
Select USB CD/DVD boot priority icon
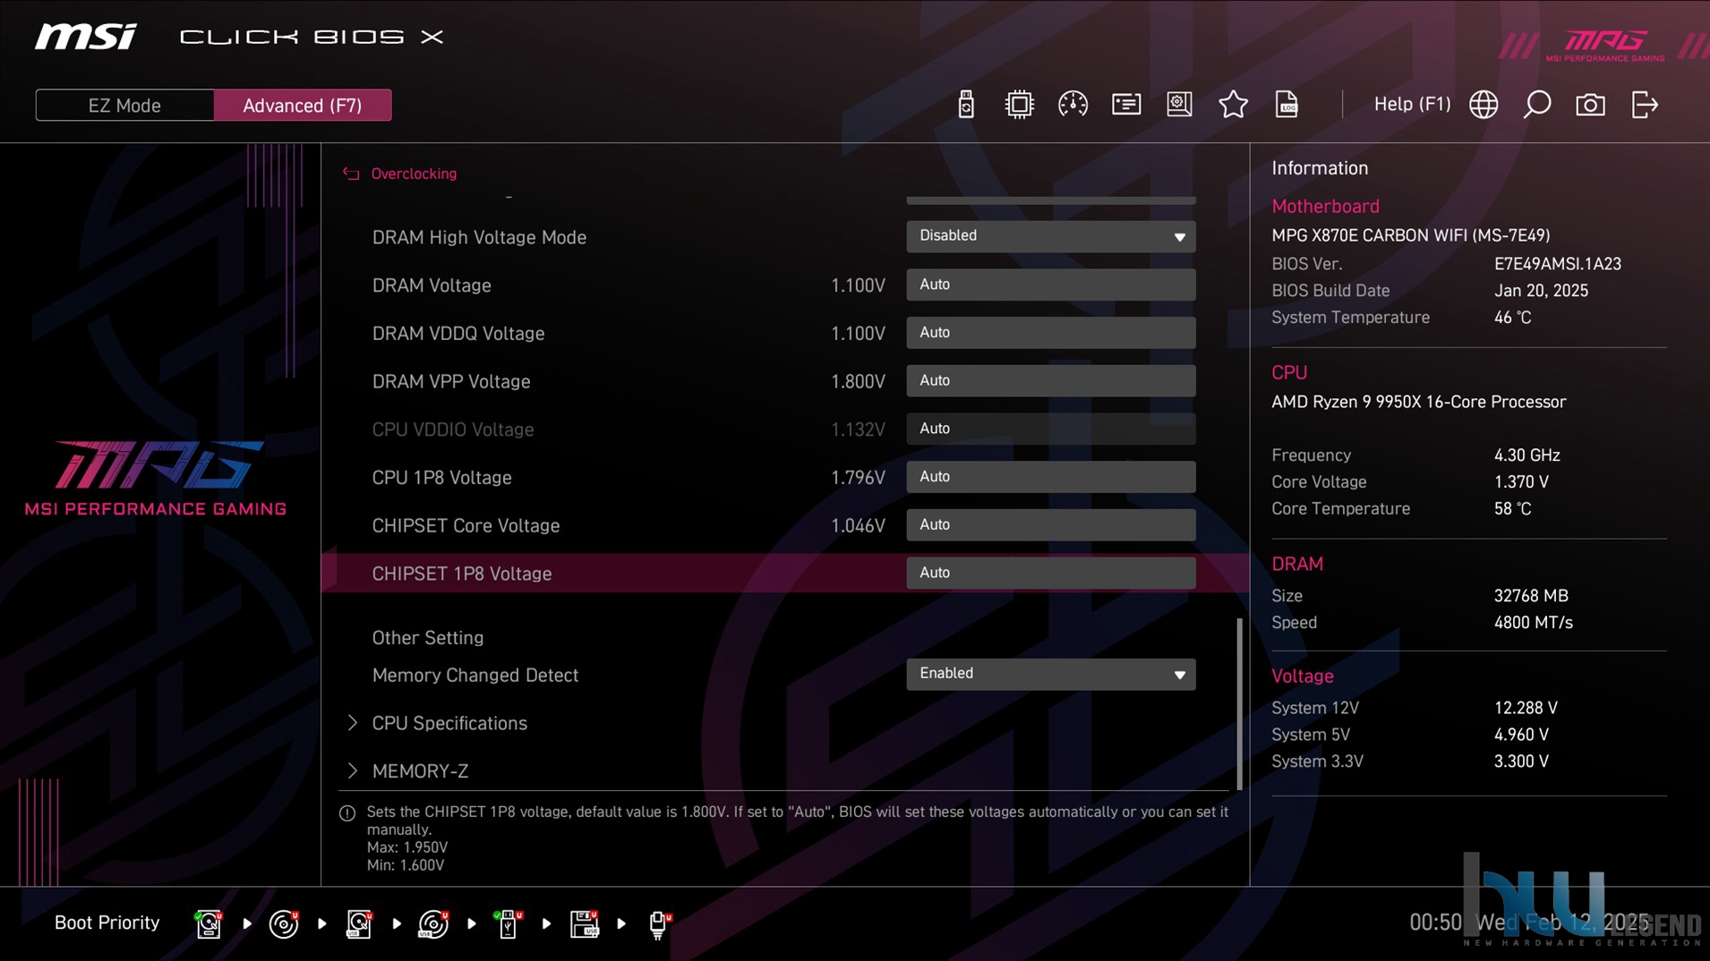433,923
